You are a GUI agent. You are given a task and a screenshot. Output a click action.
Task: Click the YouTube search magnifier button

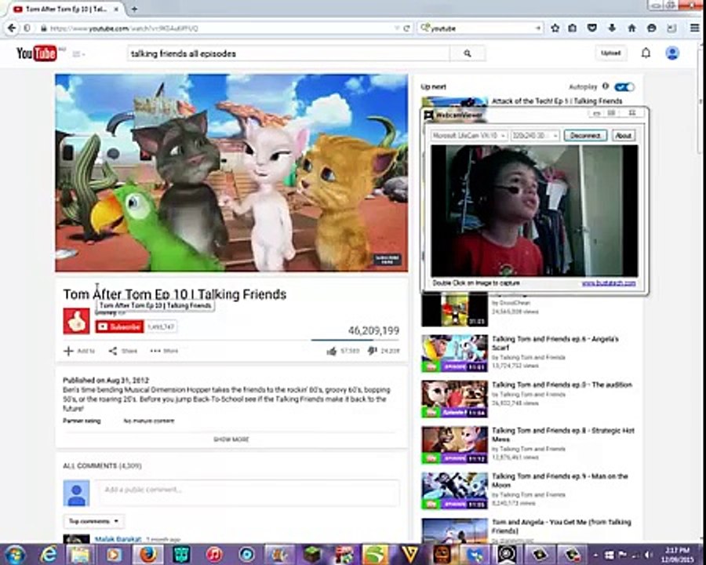[x=468, y=53]
